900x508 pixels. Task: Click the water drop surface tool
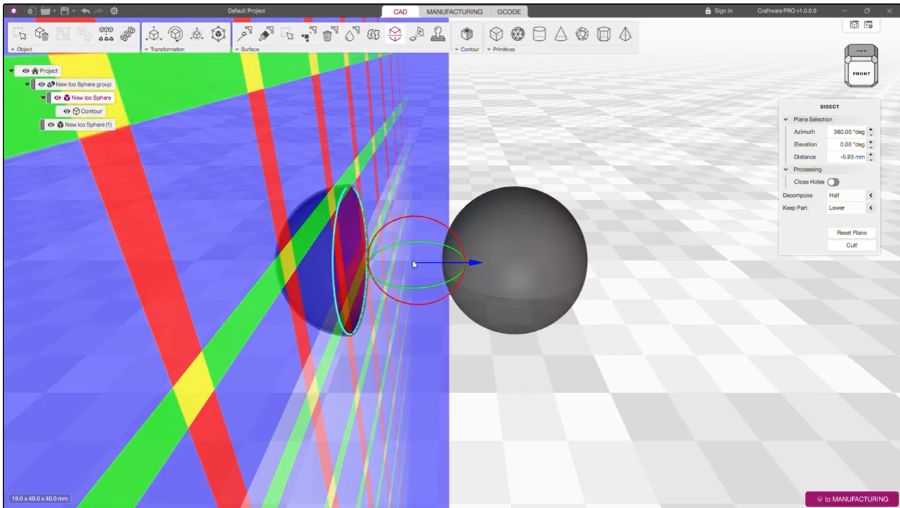point(351,34)
